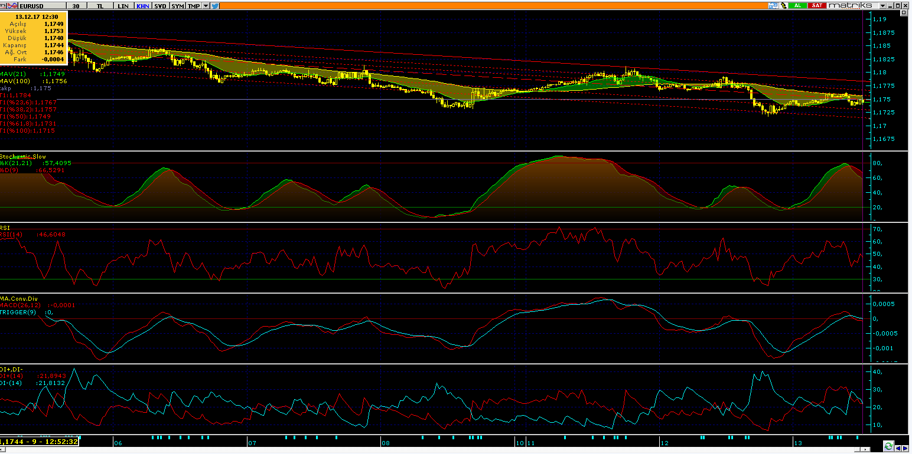Screen dimensions: 912x454
Task: Click the EURUSD symbol field
Action: pos(40,5)
